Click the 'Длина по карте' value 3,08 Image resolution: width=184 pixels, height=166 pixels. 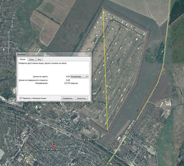pyautogui.click(x=68, y=76)
